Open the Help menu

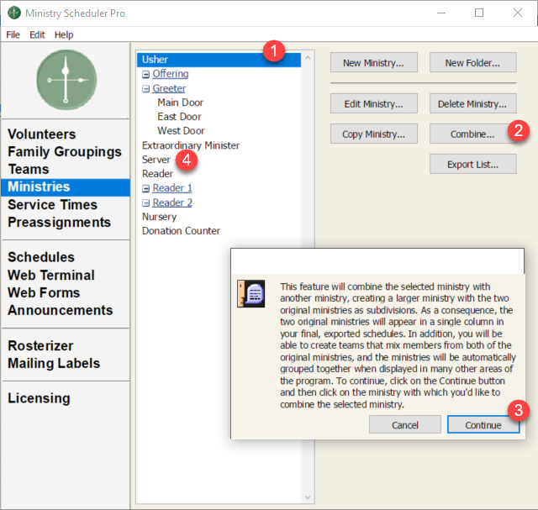pos(64,34)
